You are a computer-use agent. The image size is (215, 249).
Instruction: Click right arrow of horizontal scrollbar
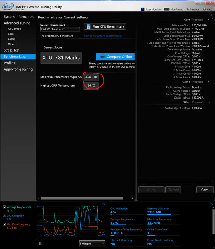pos(132,198)
